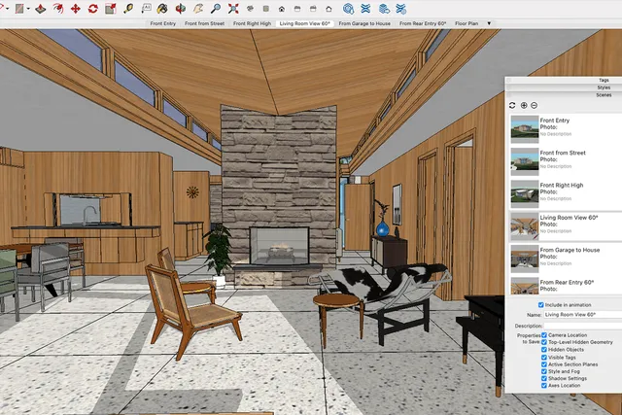Toggle Top-Level Hidden Geometry checkbox

544,342
